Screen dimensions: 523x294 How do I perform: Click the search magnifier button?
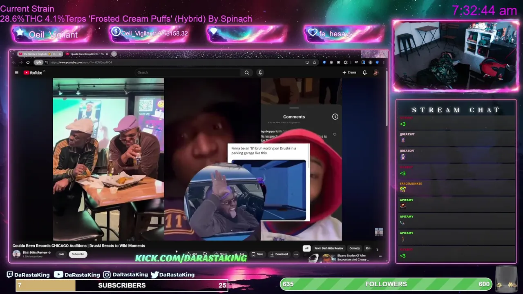pyautogui.click(x=247, y=73)
